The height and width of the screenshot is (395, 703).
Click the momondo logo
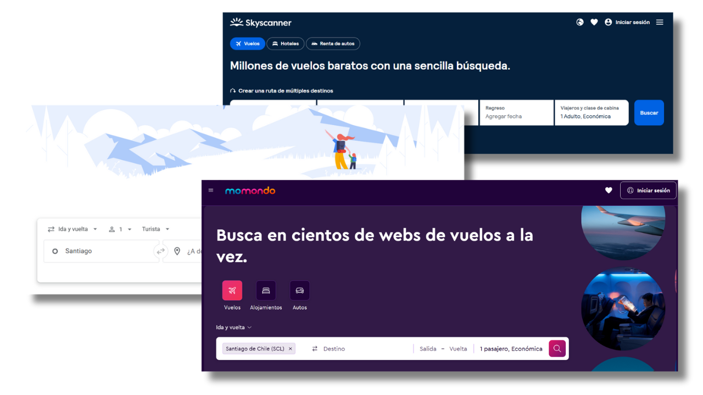click(x=250, y=191)
